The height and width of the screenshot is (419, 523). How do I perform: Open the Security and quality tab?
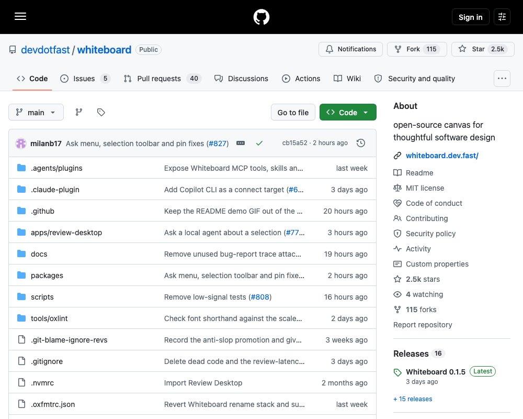[x=415, y=79]
